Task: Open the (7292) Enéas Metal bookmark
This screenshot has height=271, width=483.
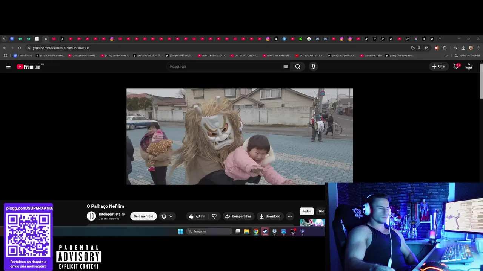Action: [x=83, y=56]
